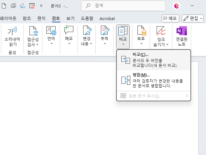The image size is (206, 155).
Task: Choose 비교(C)... menu item
Action: pyautogui.click(x=153, y=60)
